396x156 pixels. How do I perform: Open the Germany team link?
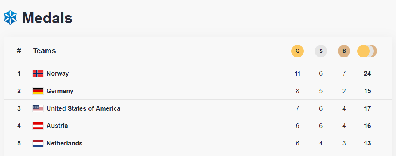point(60,91)
